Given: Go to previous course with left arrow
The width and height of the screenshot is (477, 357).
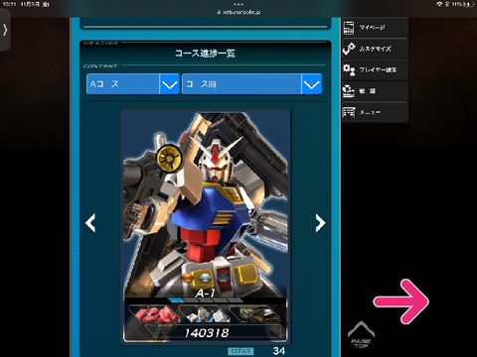Looking at the screenshot, I should [x=90, y=223].
